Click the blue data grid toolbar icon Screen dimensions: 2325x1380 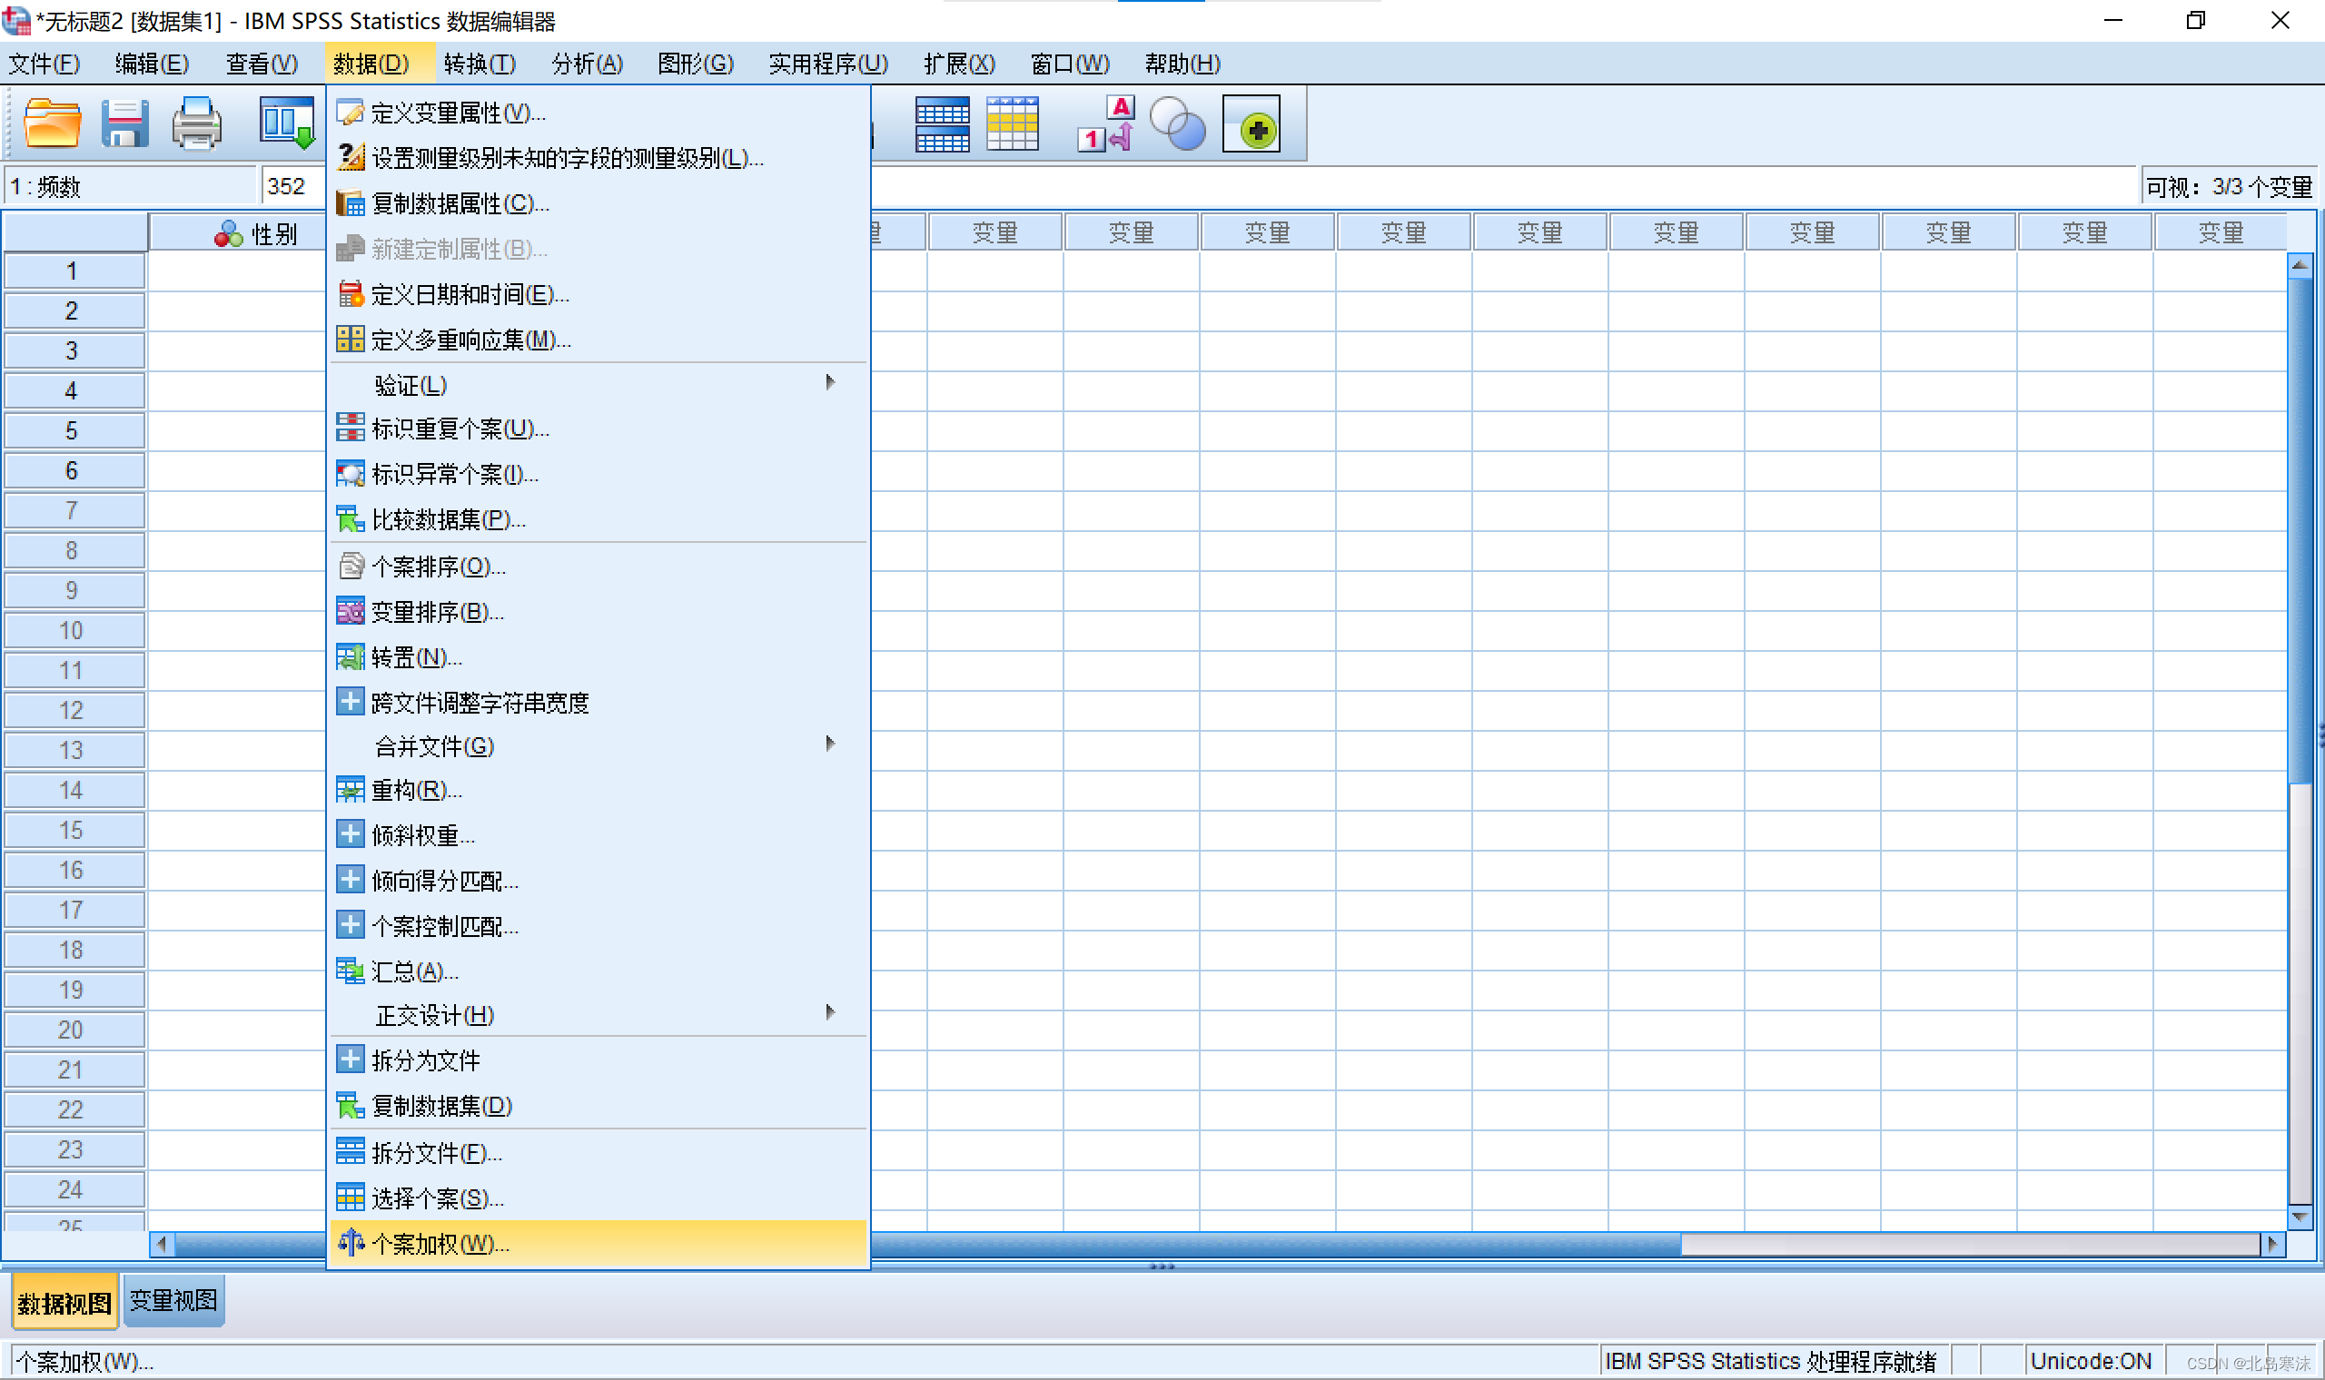coord(942,123)
